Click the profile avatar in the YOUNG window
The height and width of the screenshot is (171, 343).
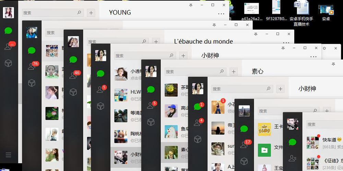8,13
